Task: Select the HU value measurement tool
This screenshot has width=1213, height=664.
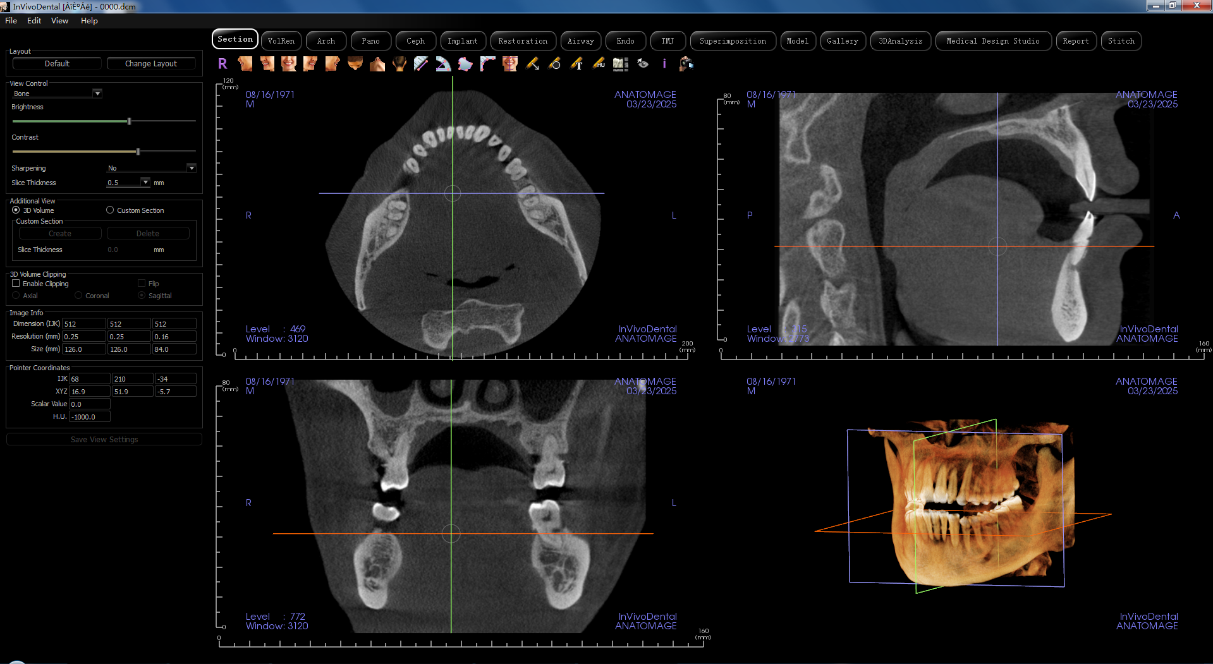Action: [x=599, y=64]
